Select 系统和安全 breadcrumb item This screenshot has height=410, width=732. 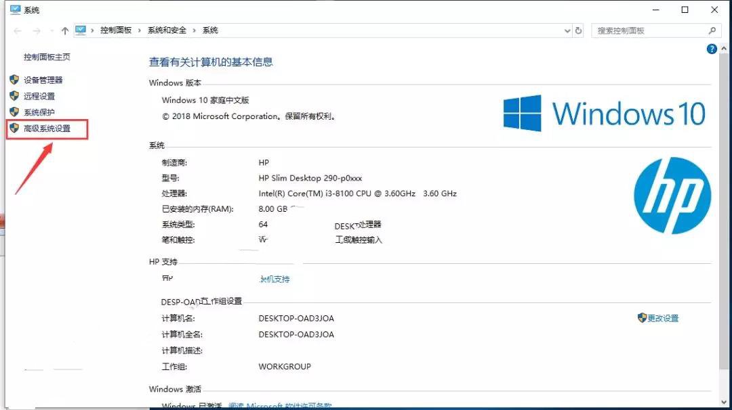(x=167, y=30)
